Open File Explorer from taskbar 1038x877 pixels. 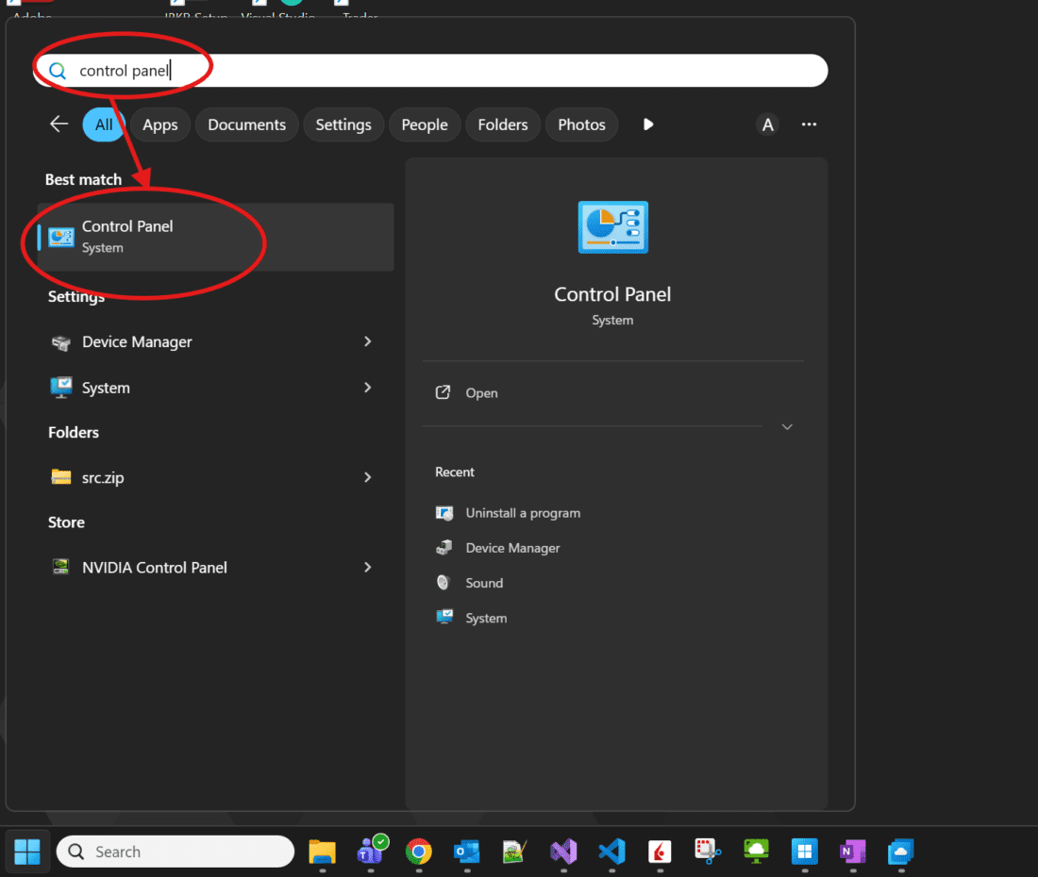(323, 852)
